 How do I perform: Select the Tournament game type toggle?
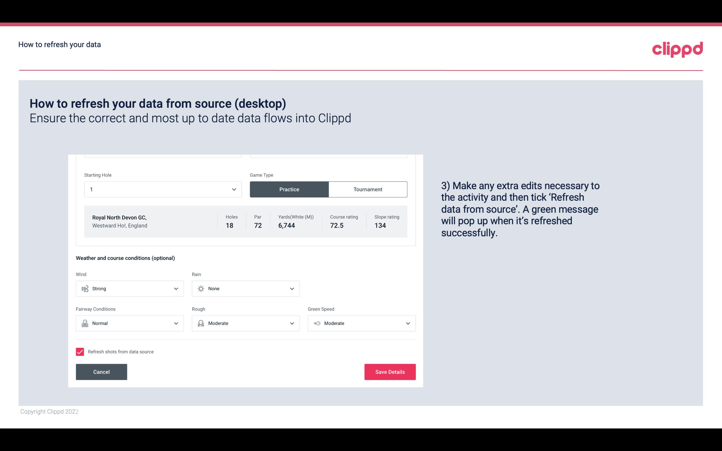pos(367,189)
